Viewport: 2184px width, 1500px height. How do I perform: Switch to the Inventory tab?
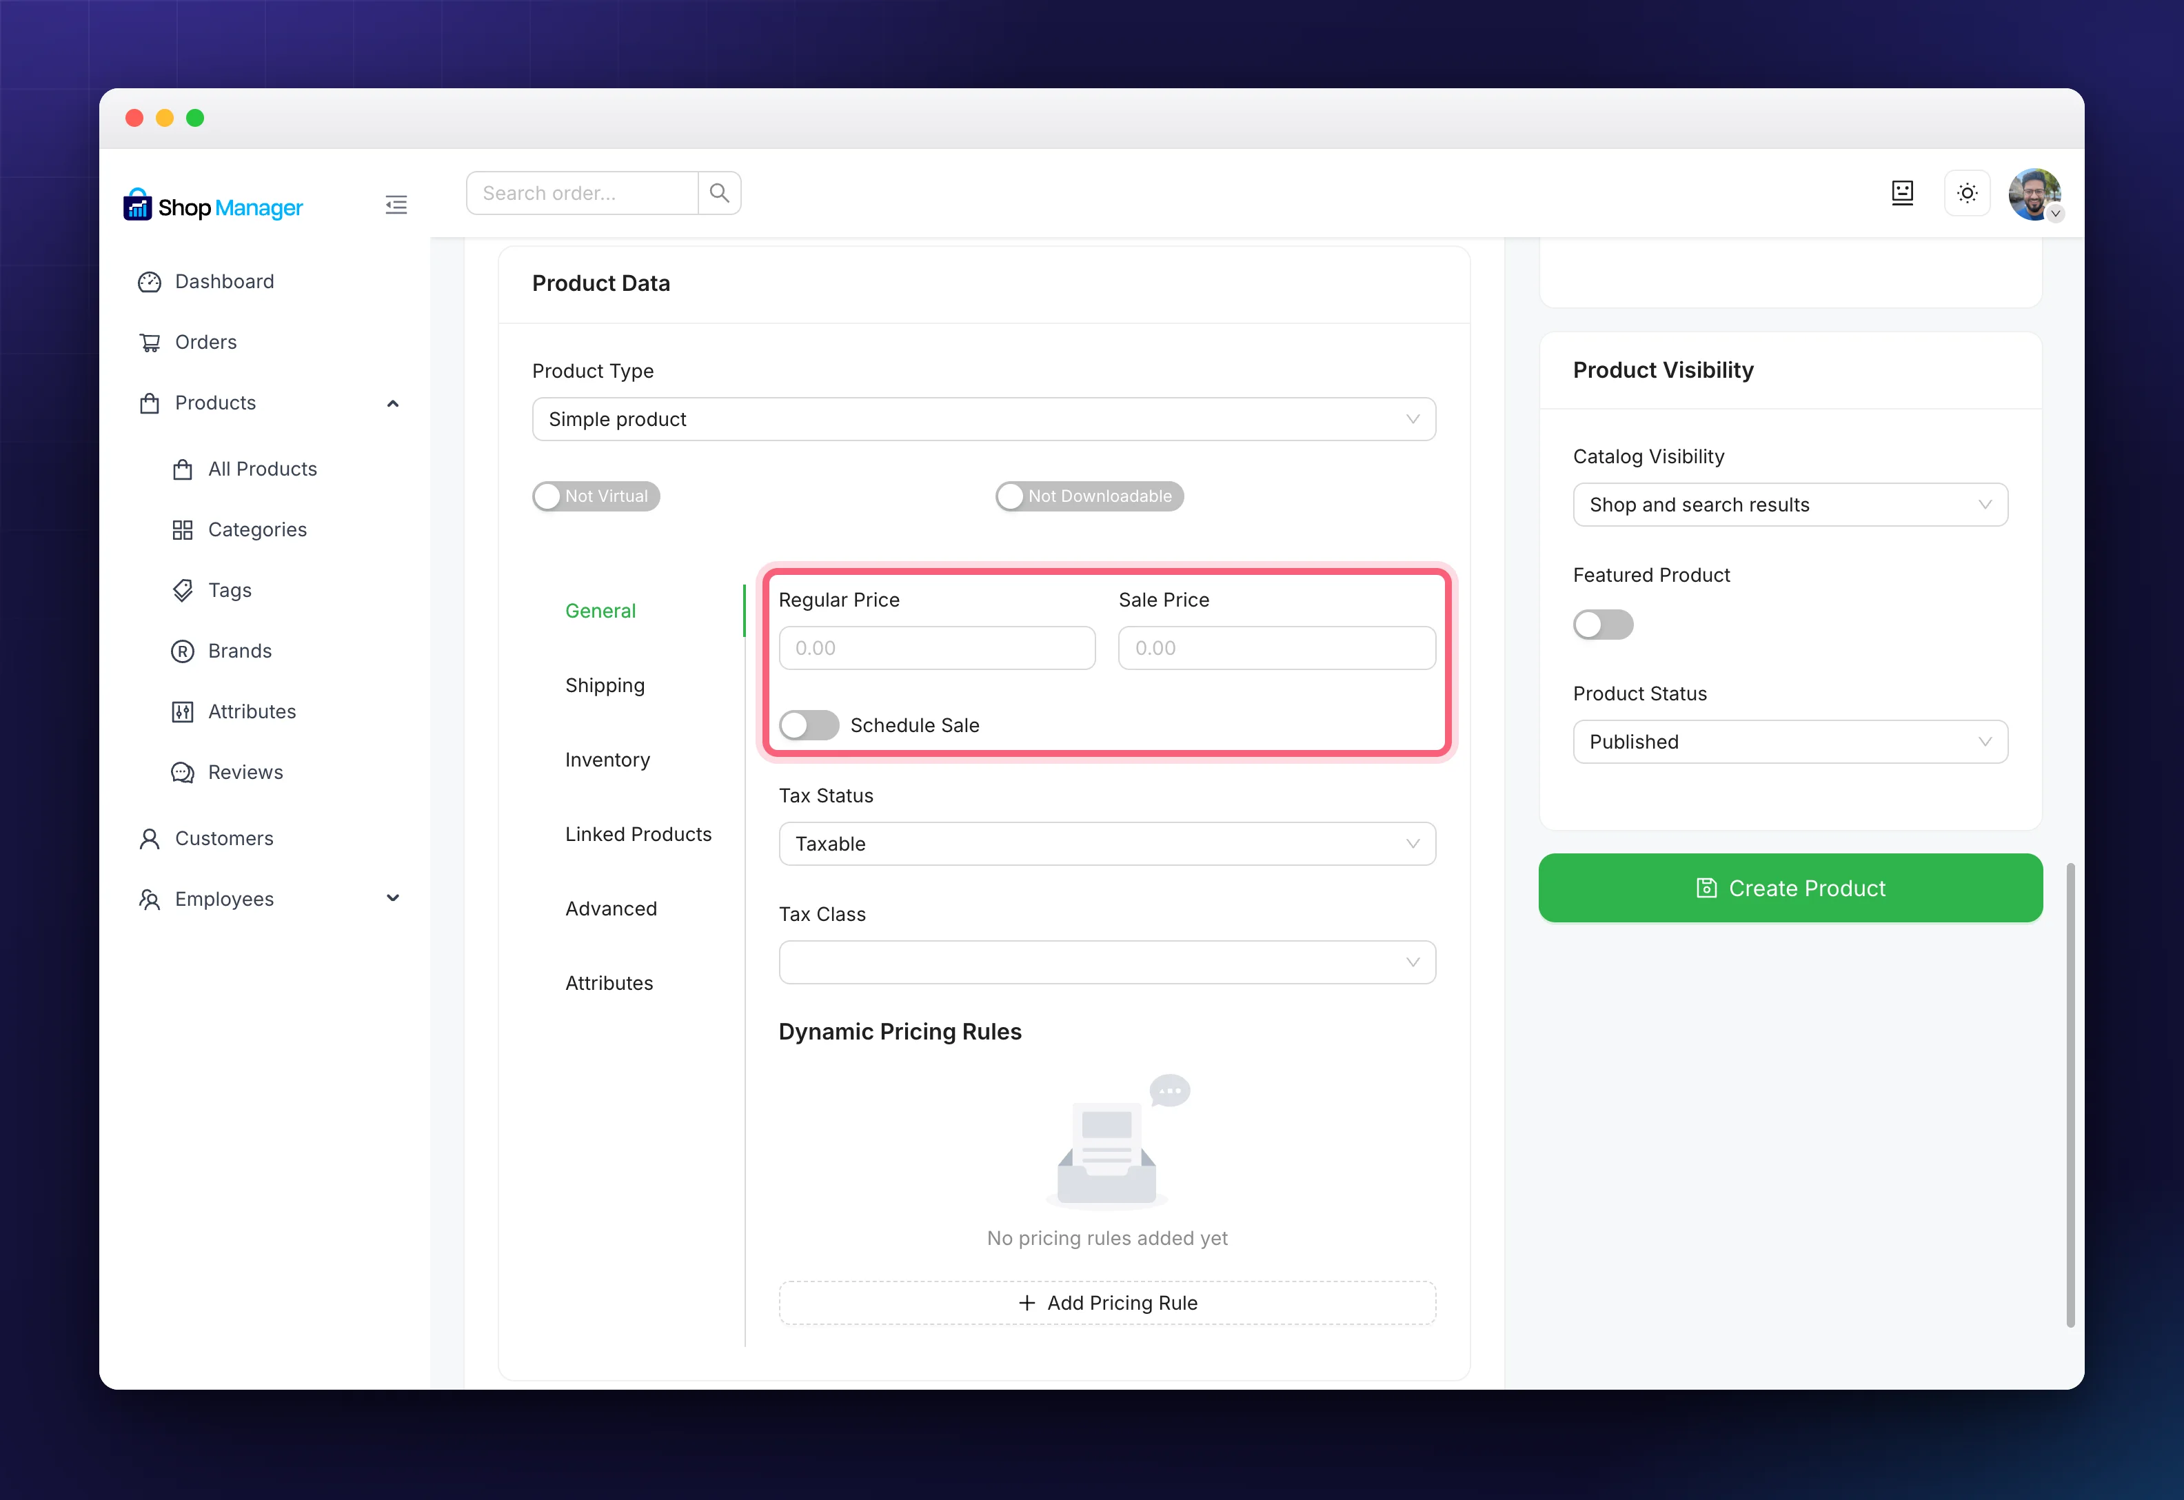click(x=607, y=760)
